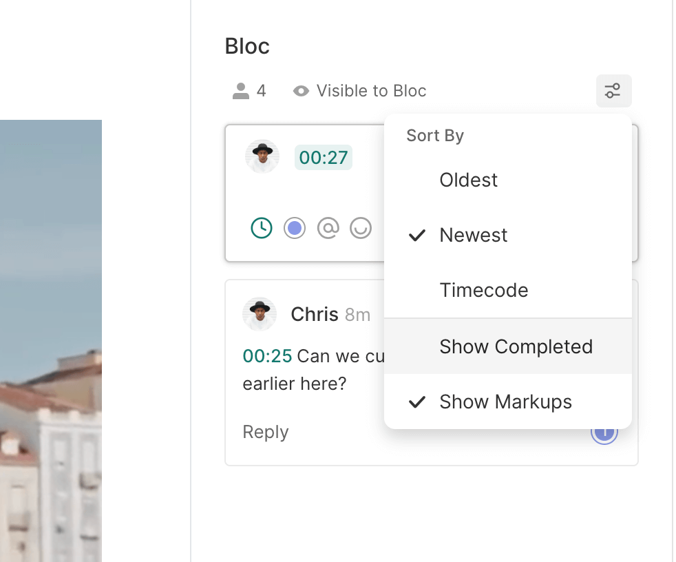Open the emoji picker smiley icon

(361, 228)
